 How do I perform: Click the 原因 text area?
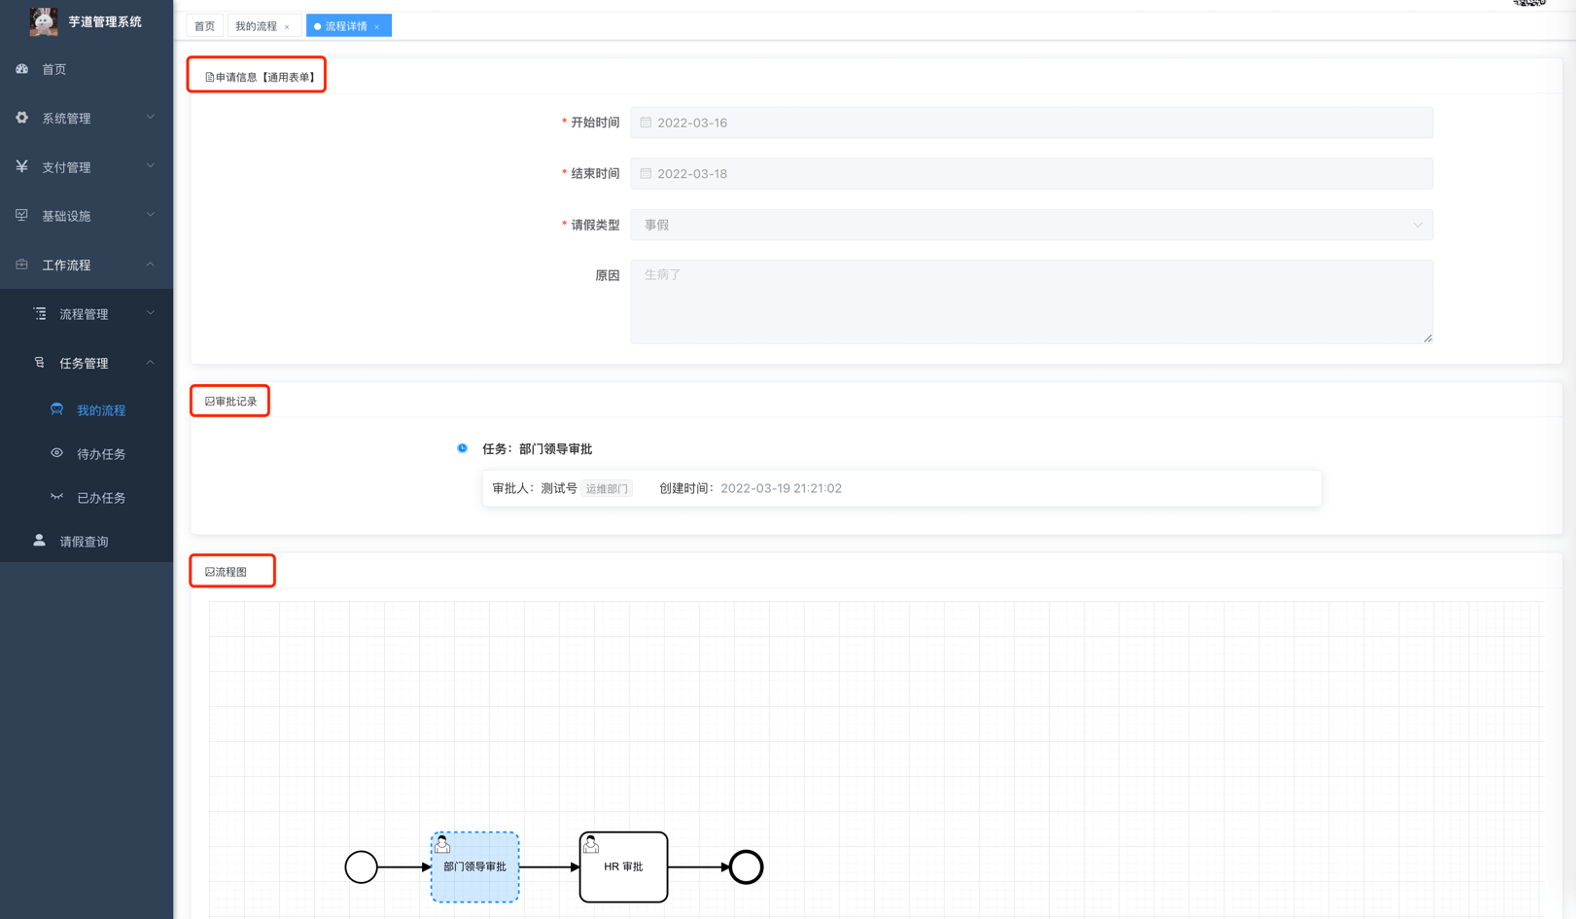point(1031,301)
